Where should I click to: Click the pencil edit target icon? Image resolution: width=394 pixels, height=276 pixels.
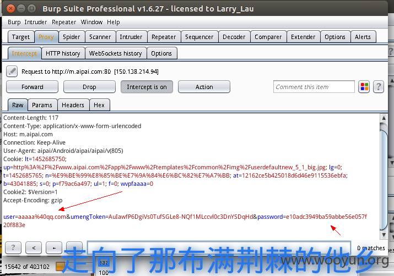click(12, 71)
